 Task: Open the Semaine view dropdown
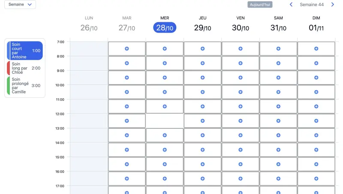pyautogui.click(x=20, y=4)
